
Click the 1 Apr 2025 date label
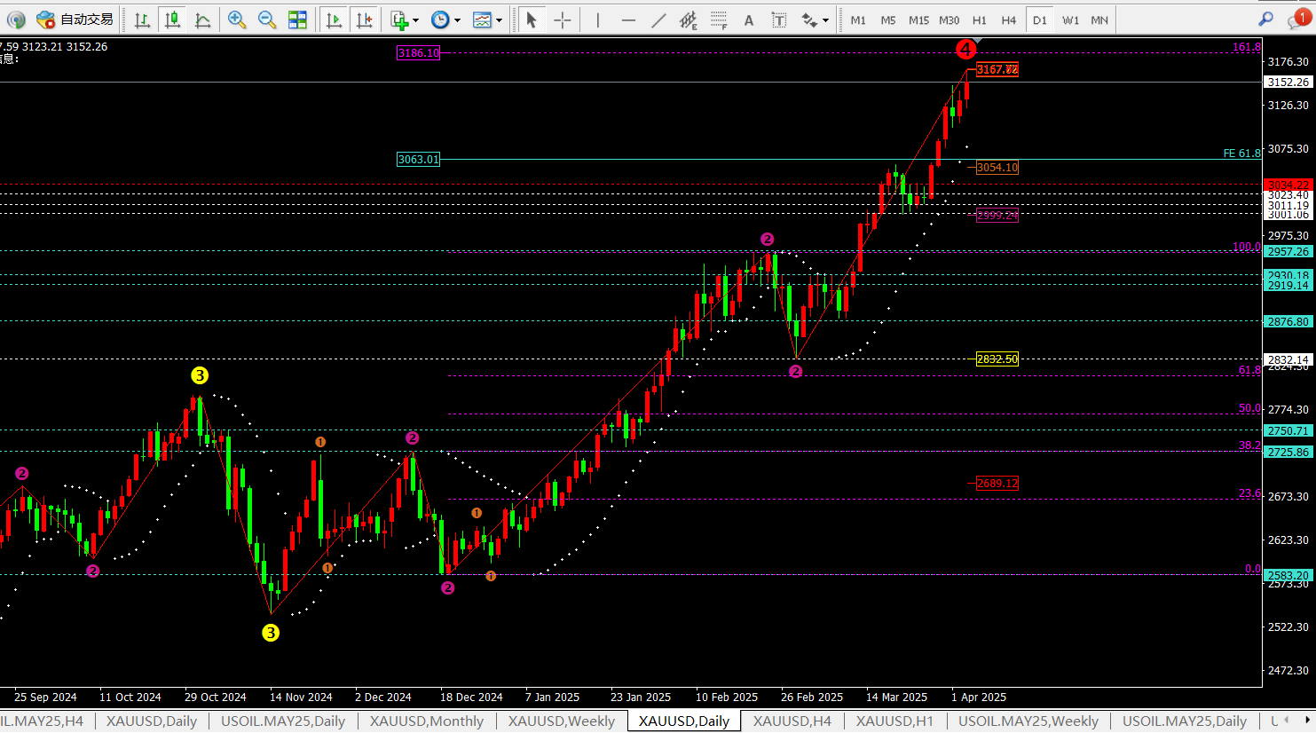pos(979,698)
